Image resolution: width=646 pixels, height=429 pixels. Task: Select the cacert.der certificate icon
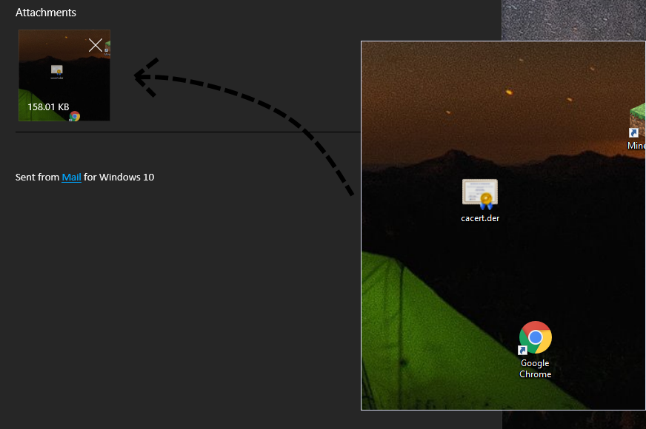(x=480, y=194)
